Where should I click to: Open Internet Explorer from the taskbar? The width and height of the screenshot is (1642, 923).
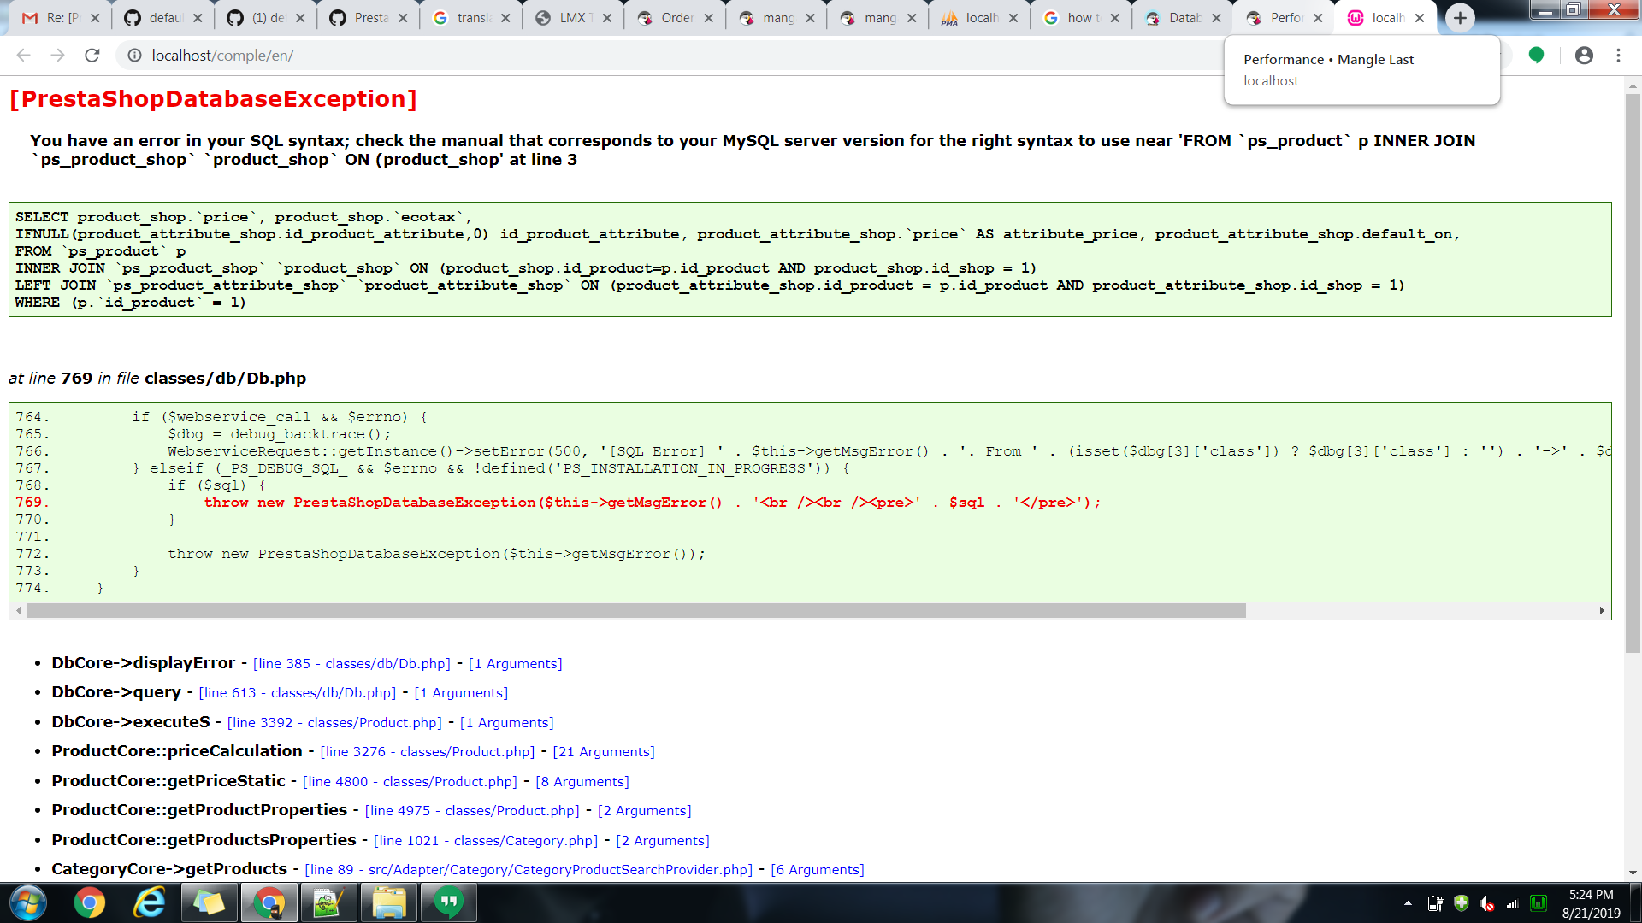coord(149,902)
